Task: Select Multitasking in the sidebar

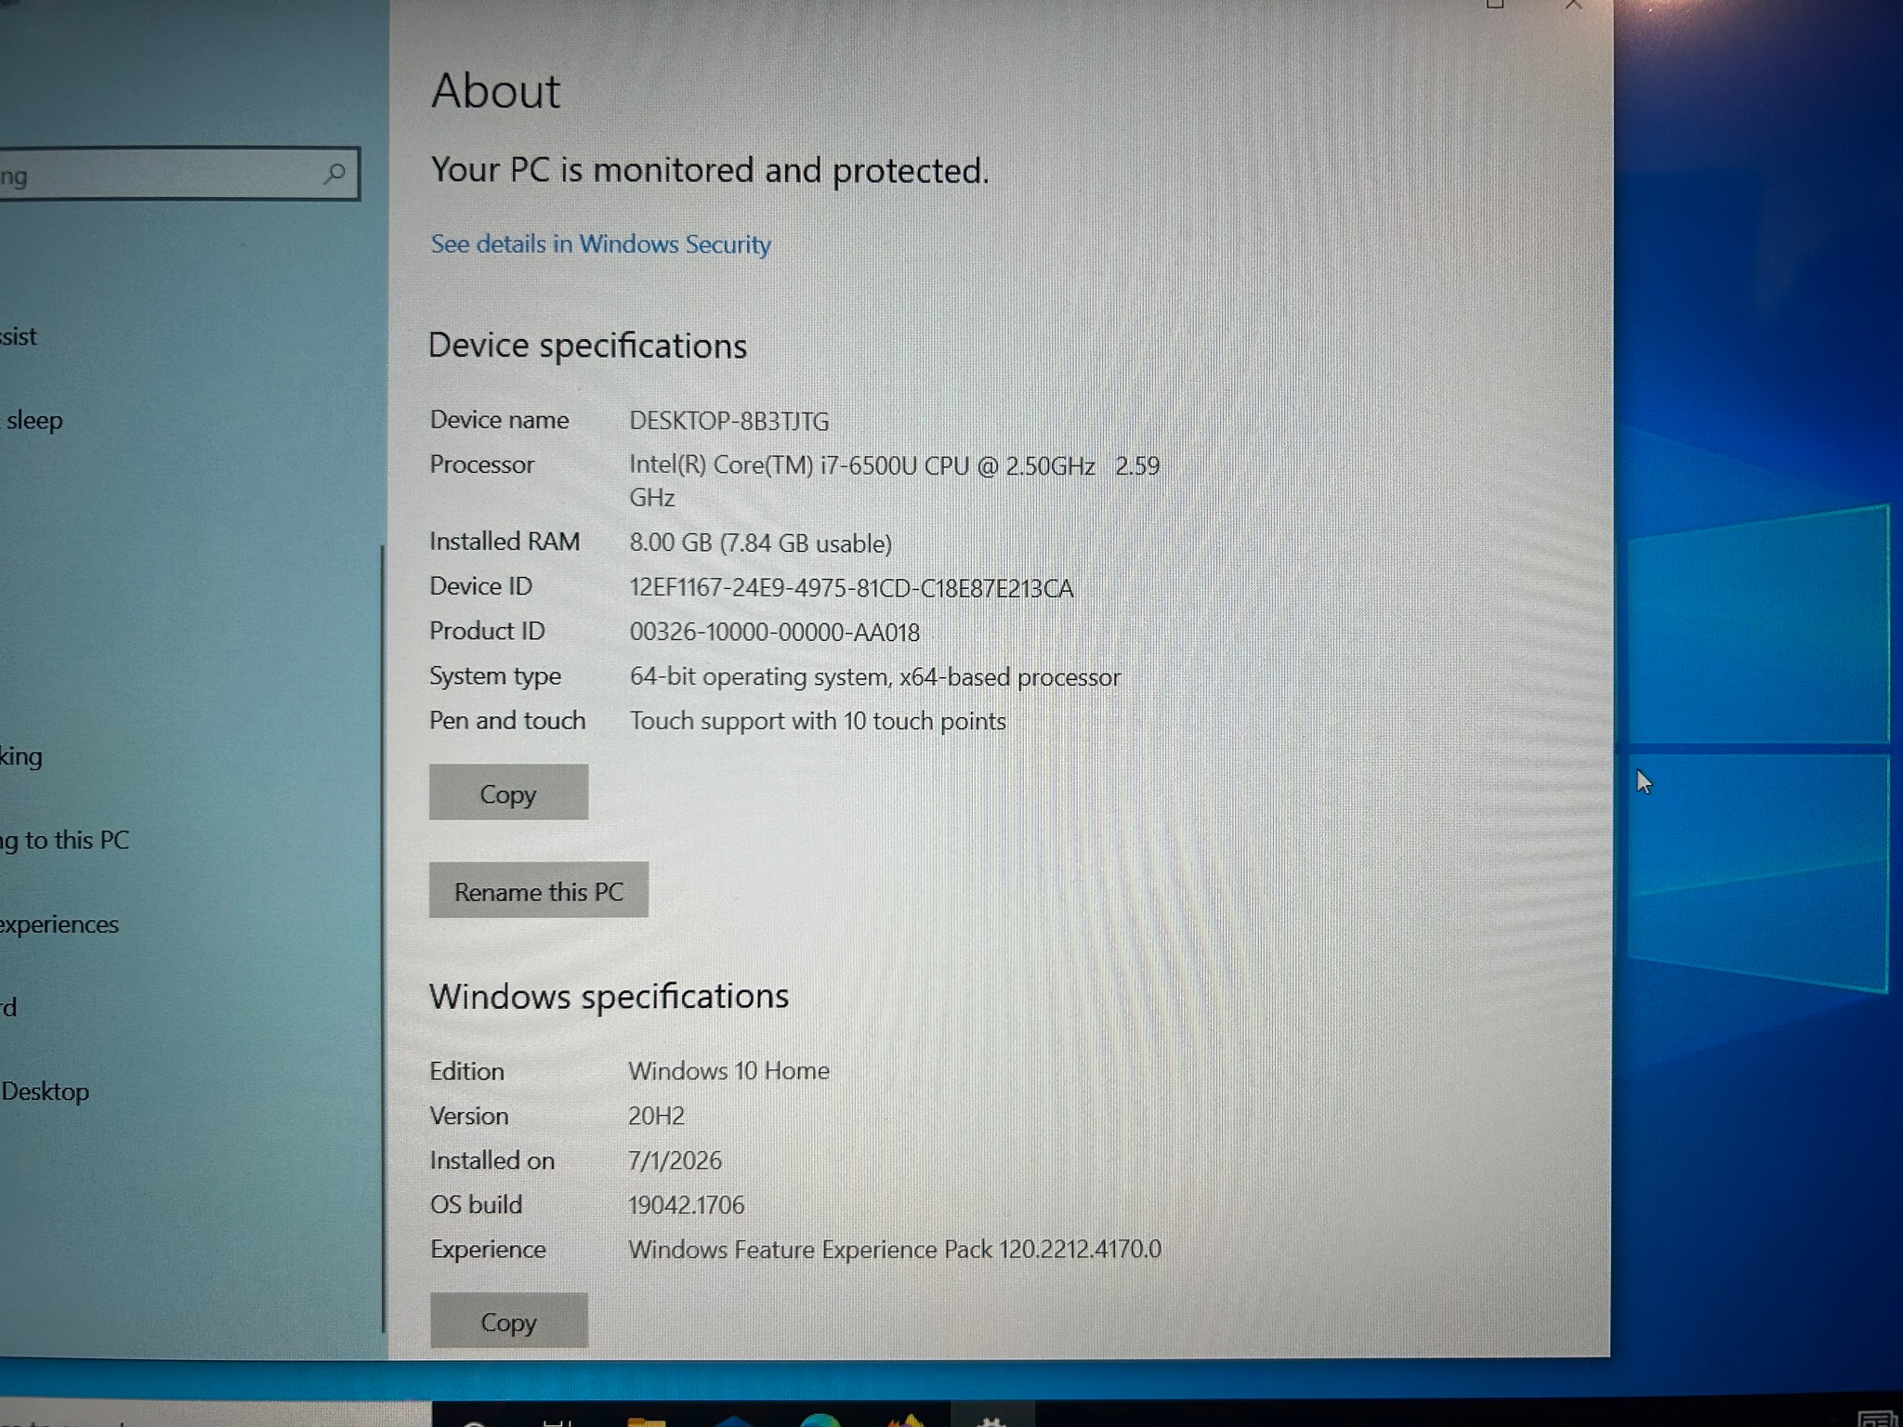Action: pos(21,756)
